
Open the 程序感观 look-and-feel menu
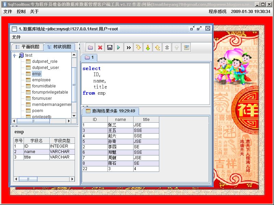[217, 12]
